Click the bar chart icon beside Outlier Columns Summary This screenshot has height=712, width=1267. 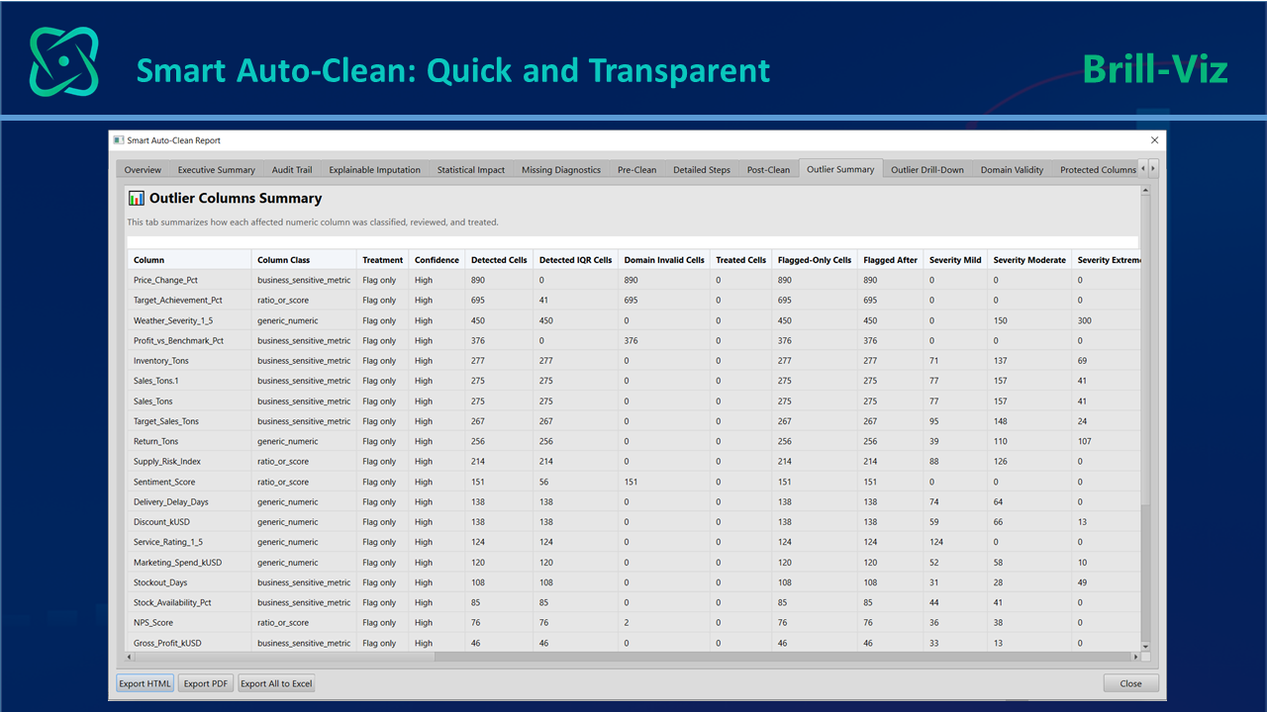tap(137, 198)
